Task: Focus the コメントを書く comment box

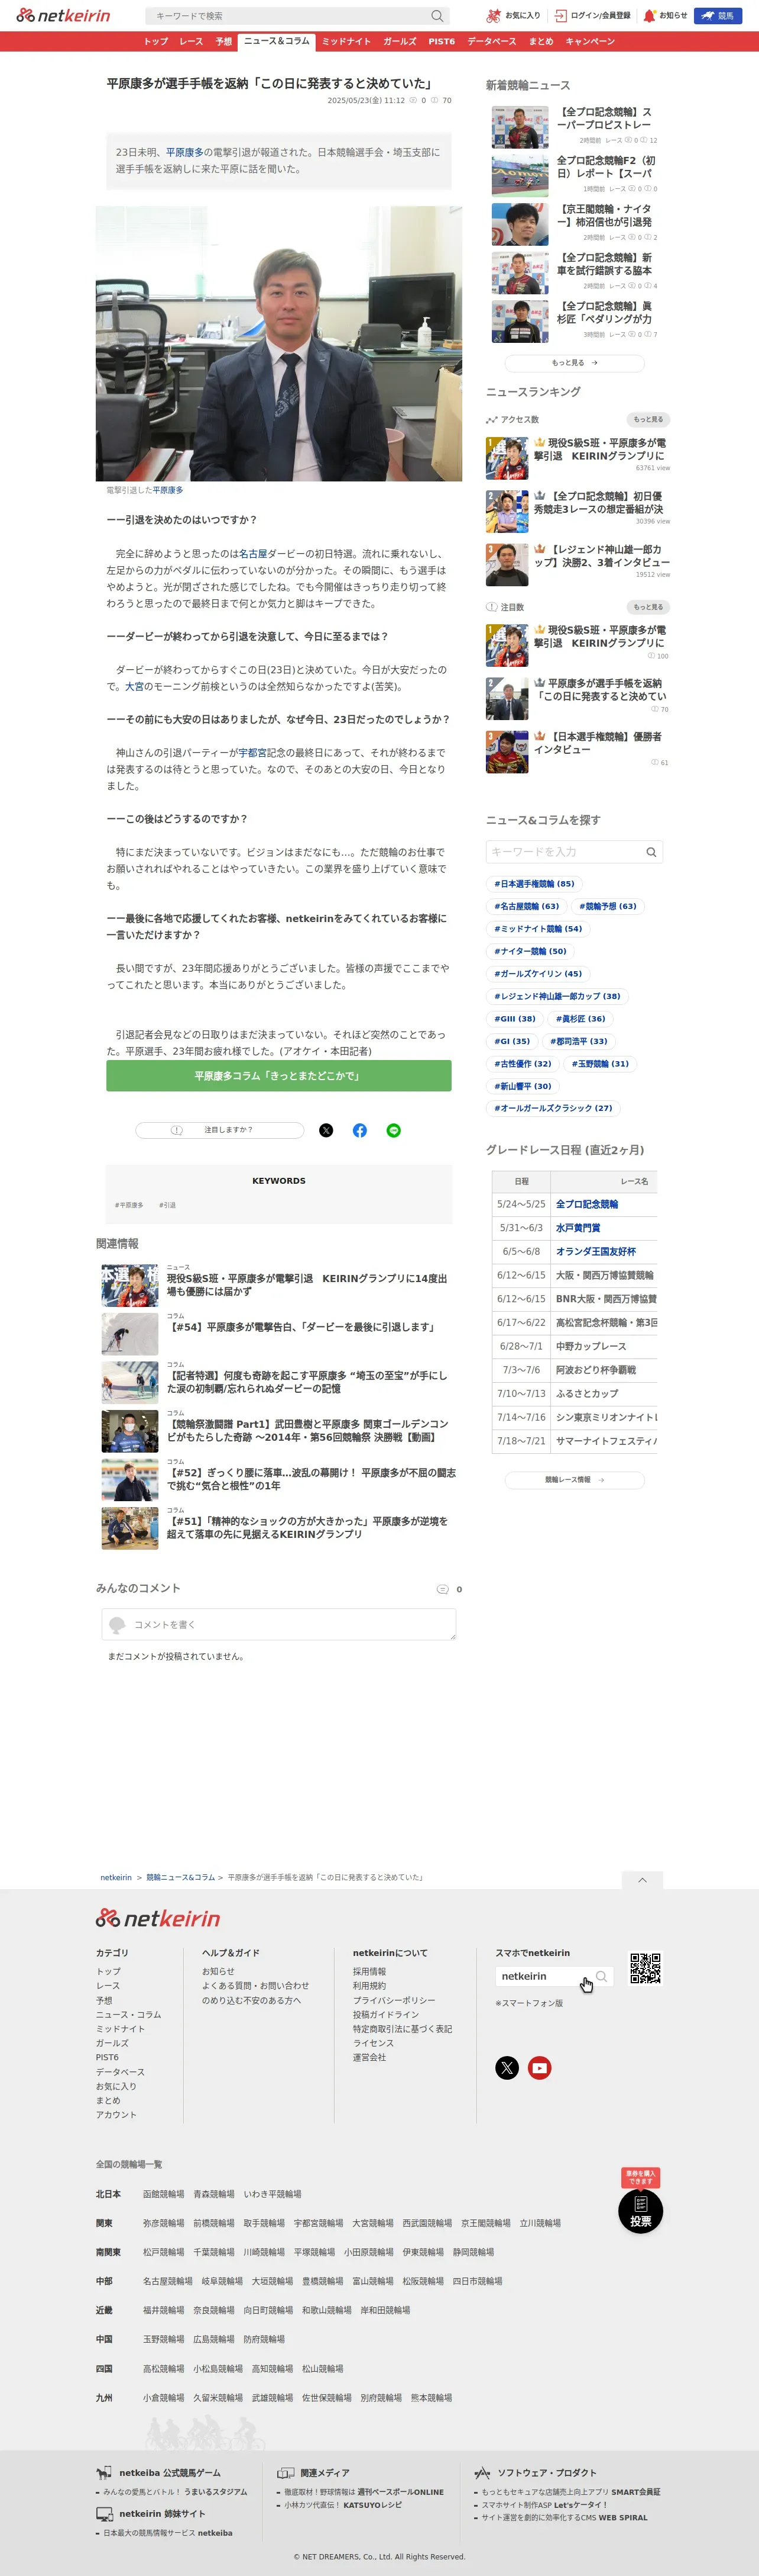Action: (x=278, y=1624)
